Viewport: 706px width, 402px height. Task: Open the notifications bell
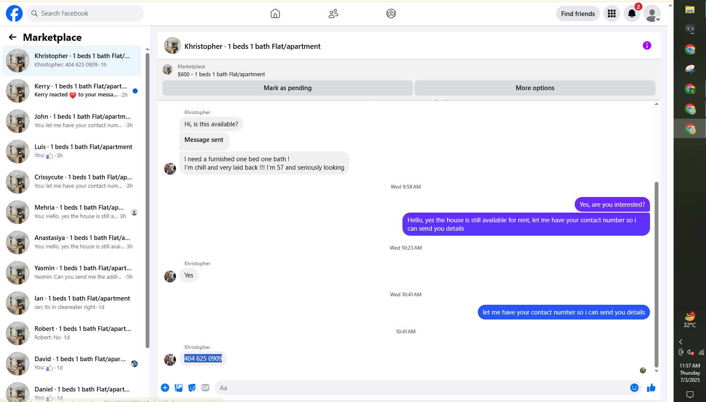click(632, 13)
